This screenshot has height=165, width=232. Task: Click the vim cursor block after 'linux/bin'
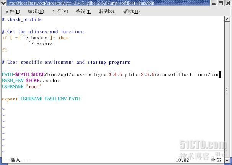point(220,74)
